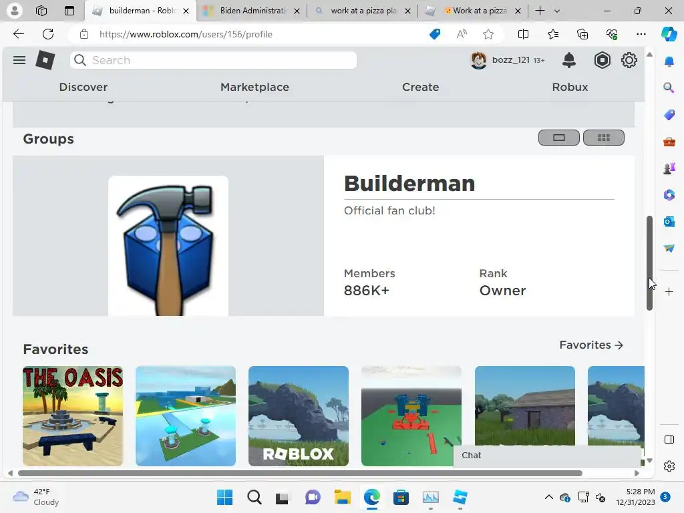Add this page to favorites star

[488, 34]
